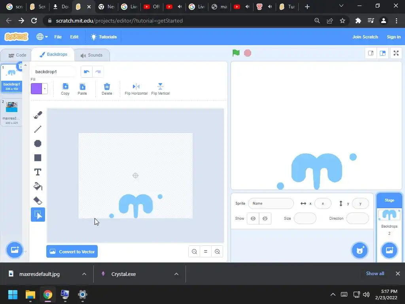Image resolution: width=405 pixels, height=304 pixels.
Task: Choose a Backdrop in Stage panel
Action: pos(389,250)
